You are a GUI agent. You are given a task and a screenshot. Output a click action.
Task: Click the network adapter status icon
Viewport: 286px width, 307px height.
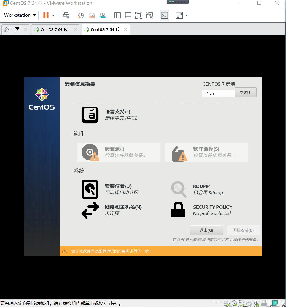click(242, 303)
